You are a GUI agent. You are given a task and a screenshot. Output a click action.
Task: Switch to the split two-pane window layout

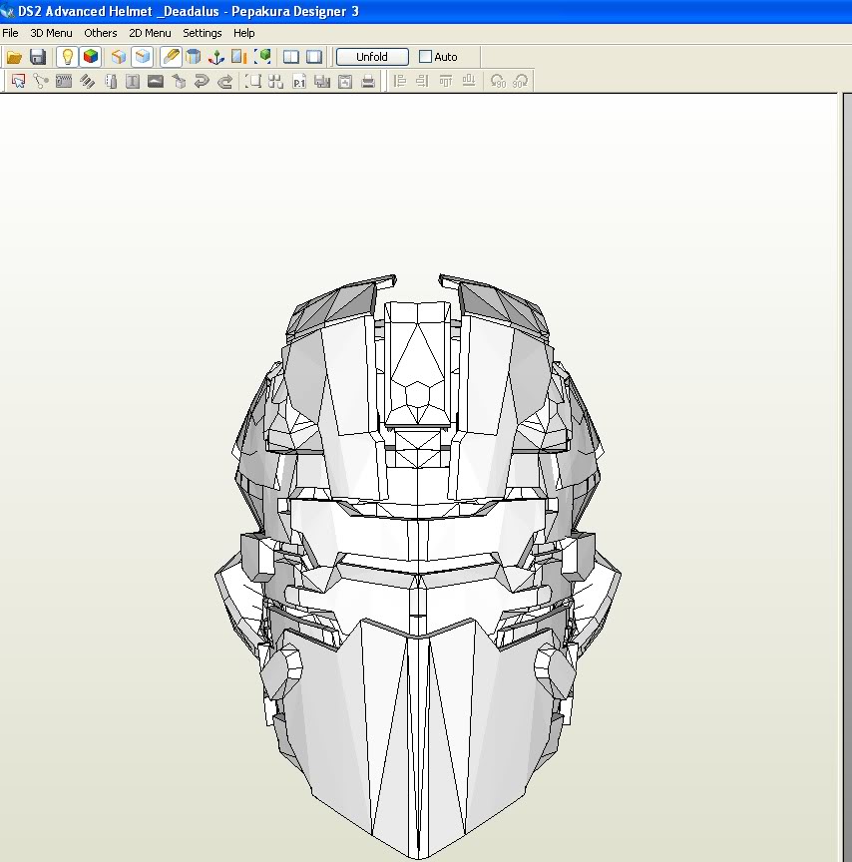click(291, 57)
